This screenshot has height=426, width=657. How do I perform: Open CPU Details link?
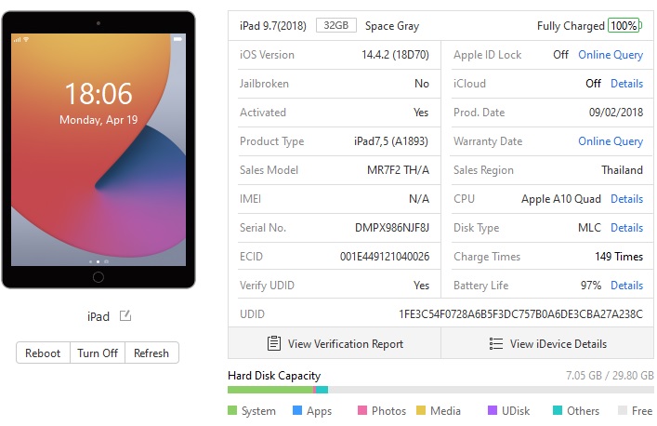click(x=626, y=199)
